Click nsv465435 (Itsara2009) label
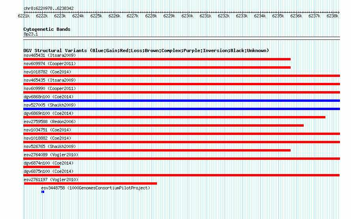This screenshot has height=219, width=351. (x=50, y=80)
